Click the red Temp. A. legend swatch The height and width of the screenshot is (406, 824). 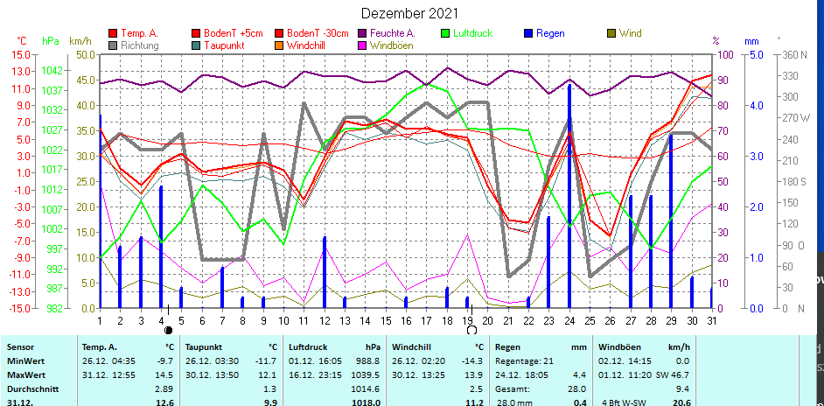click(113, 33)
